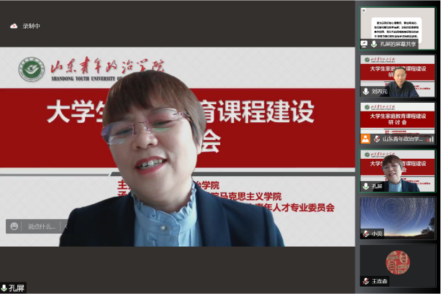Click microphone icon on 刘丙元 tile

click(365, 92)
